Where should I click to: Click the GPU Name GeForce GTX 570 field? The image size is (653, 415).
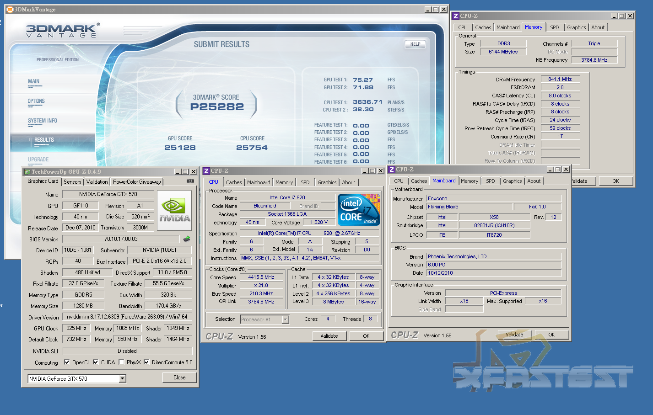(108, 194)
